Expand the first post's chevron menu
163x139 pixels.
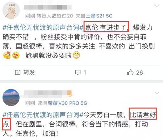tap(157, 5)
